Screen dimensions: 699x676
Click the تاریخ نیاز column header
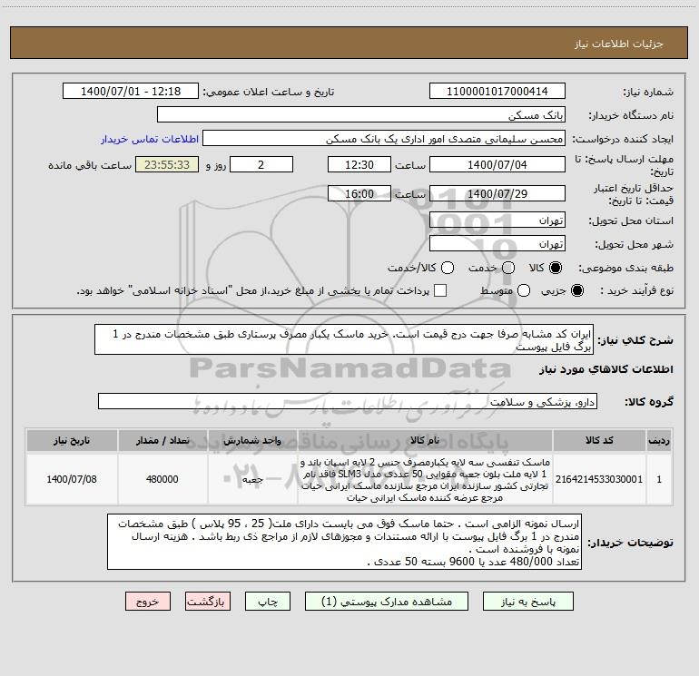[x=72, y=441]
